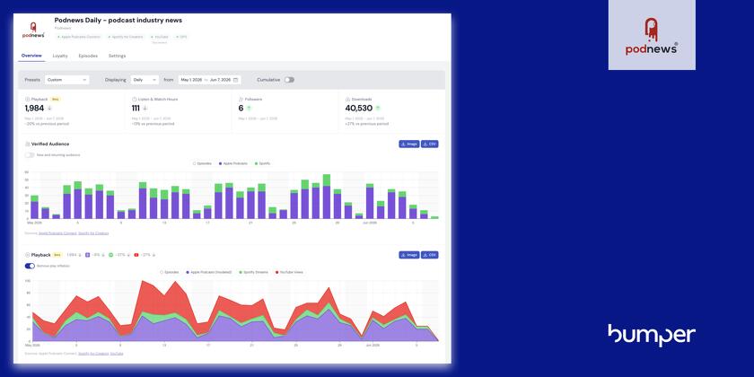Click the calendar icon in the date range field
Viewport: 754px width, 377px height.
235,80
